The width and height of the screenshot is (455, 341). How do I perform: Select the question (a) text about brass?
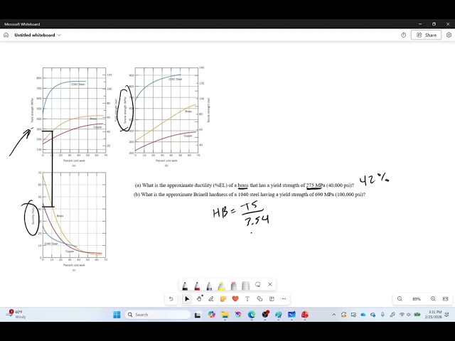click(x=245, y=185)
